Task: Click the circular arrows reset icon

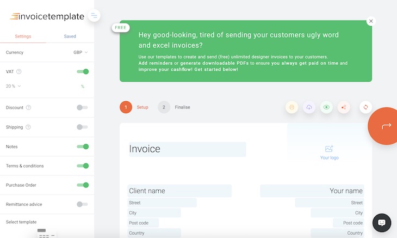Action: (366, 107)
